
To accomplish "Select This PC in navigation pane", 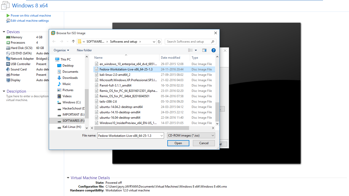I will coord(66,59).
